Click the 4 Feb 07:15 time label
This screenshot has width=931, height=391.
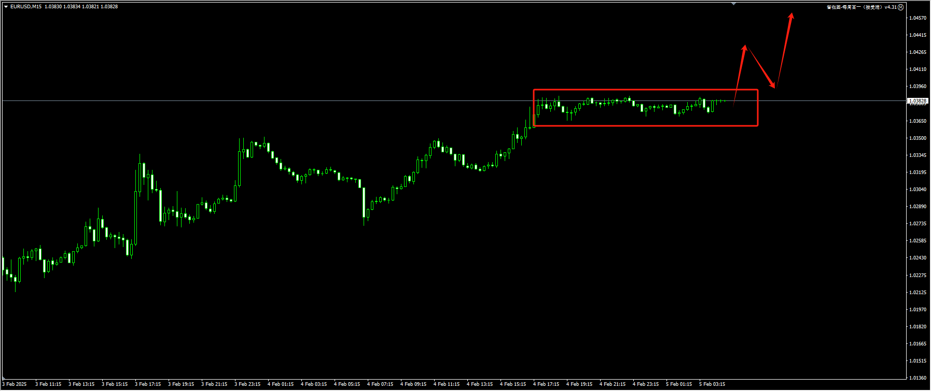click(380, 384)
